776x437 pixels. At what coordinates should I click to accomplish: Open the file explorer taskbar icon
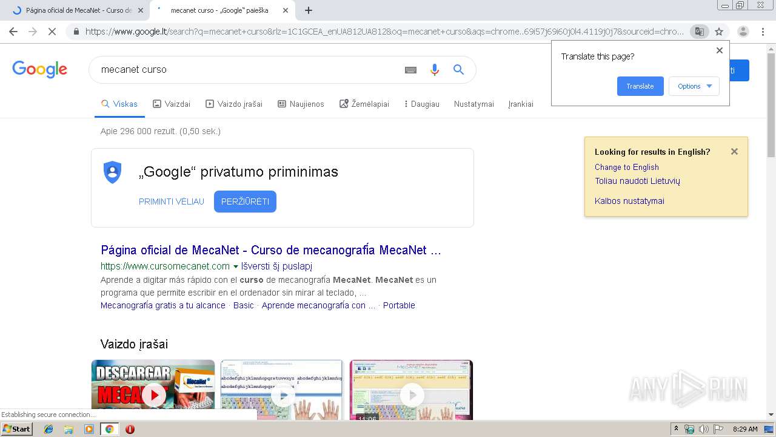click(69, 429)
